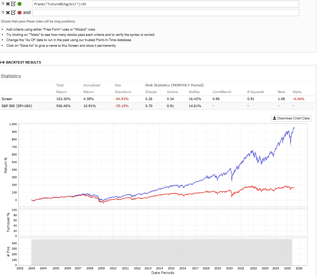Open the editor icon for the second rule
The image size is (317, 276).
pos(13,12)
